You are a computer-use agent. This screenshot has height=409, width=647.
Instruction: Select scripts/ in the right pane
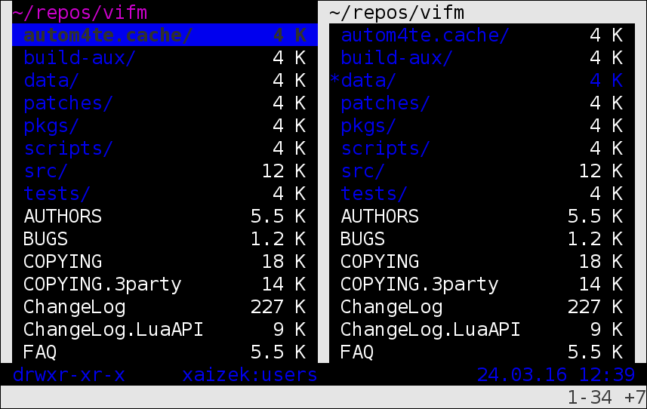click(x=482, y=149)
